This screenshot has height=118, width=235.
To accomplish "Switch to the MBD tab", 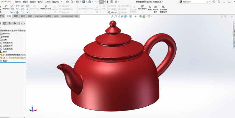I will [x=56, y=16].
